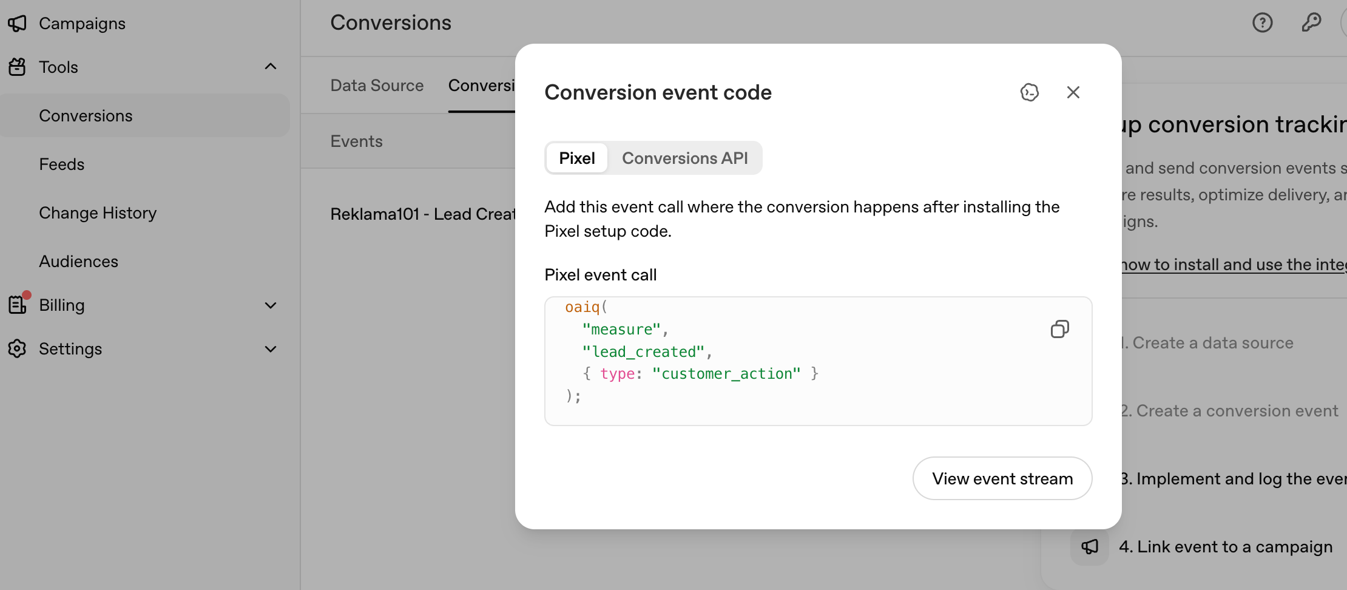The image size is (1347, 590).
Task: Expand the Billing section chevron
Action: 271,305
